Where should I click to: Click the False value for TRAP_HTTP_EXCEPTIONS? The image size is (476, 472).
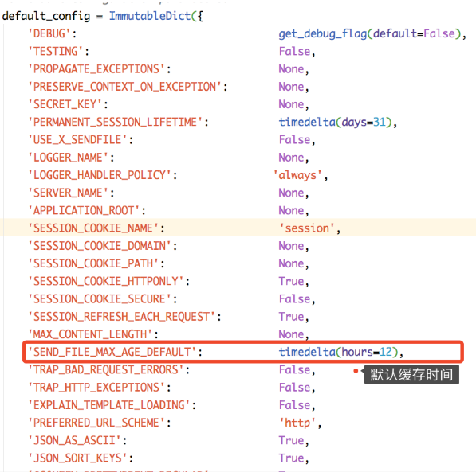(294, 388)
